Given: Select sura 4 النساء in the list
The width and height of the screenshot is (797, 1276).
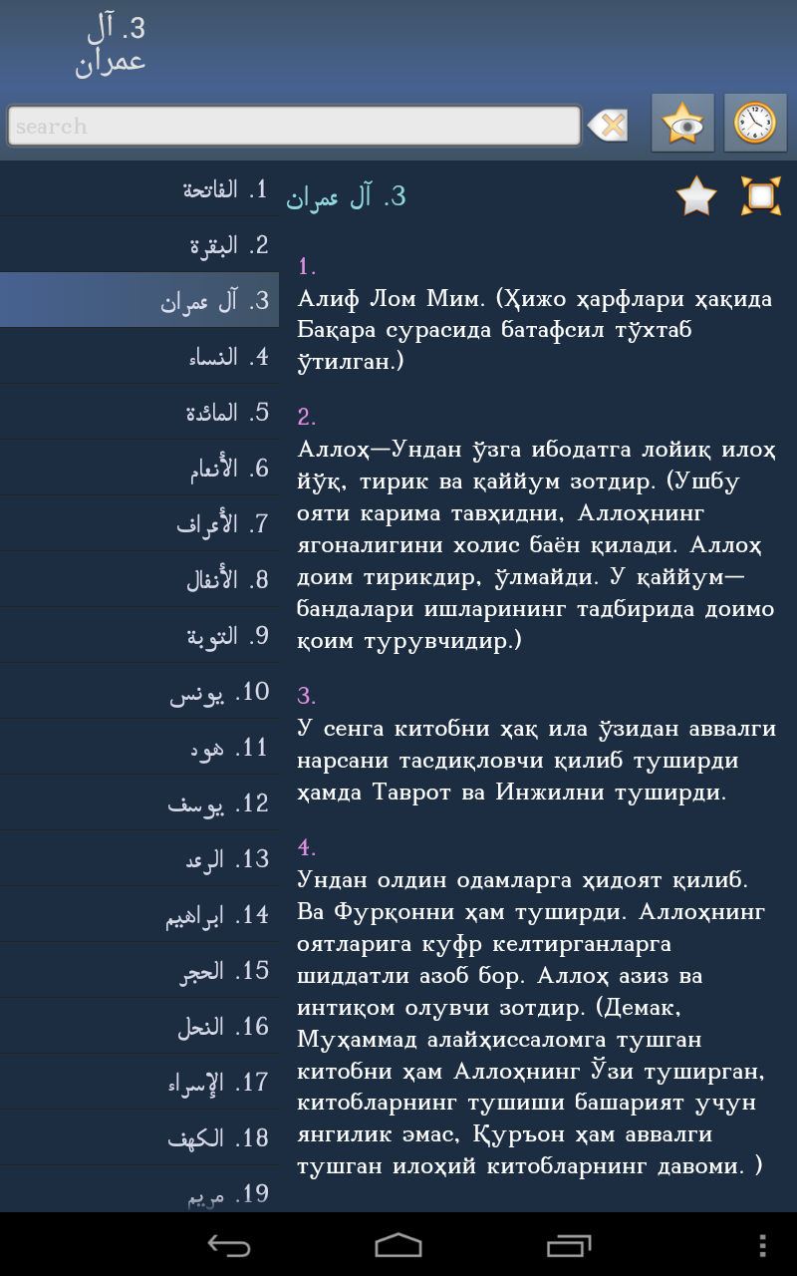Looking at the screenshot, I should click(139, 357).
